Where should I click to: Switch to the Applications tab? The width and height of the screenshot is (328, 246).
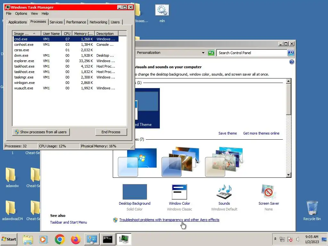18,22
